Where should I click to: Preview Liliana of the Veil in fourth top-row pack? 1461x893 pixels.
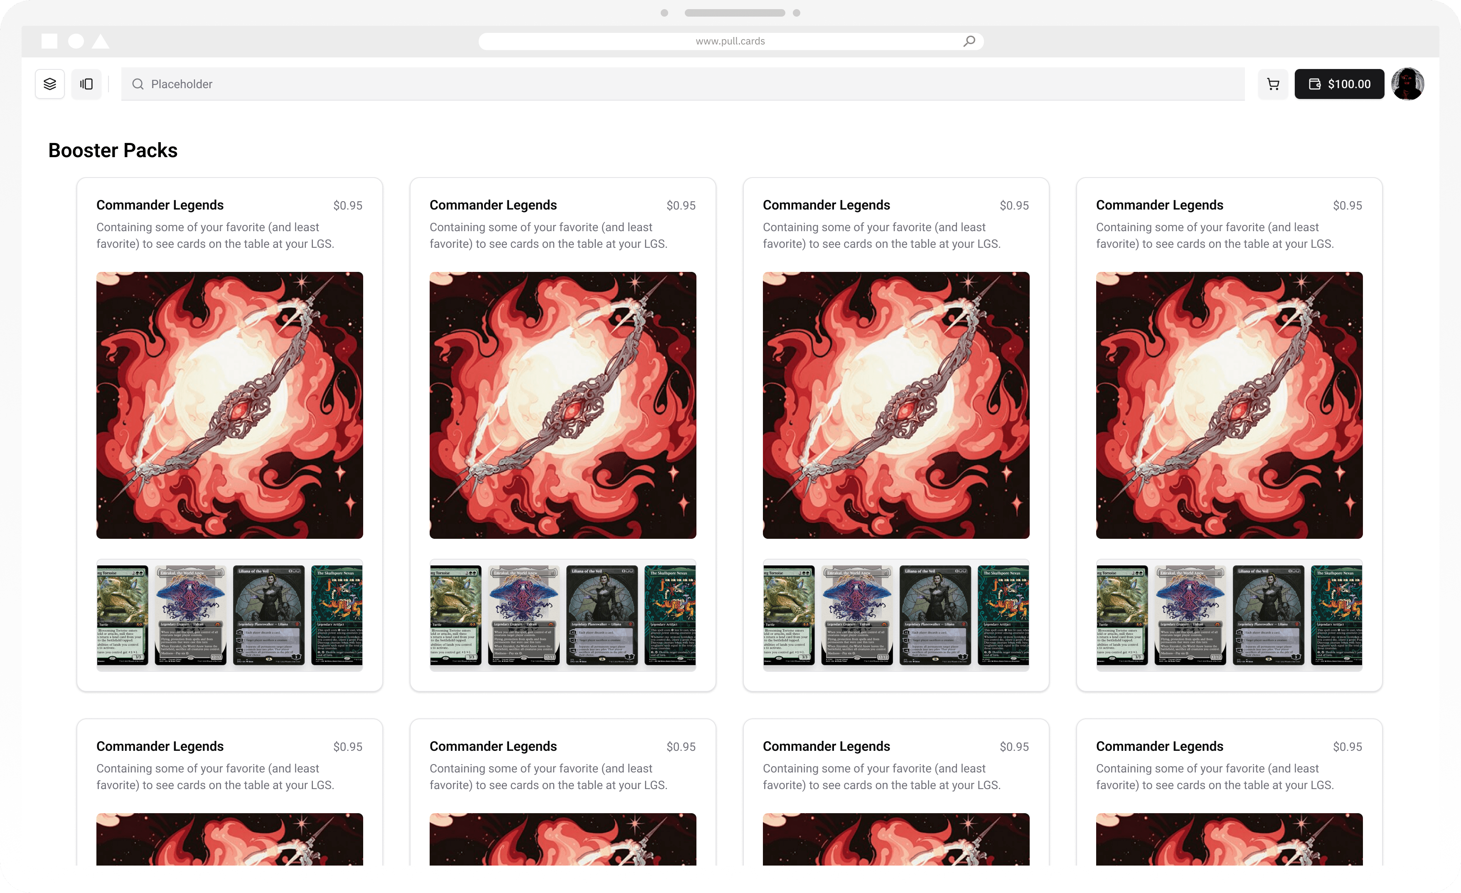(1269, 615)
